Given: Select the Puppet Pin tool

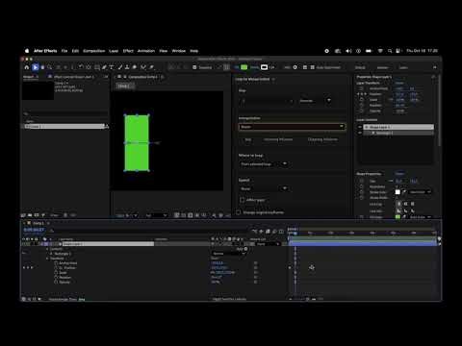Looking at the screenshot, I should (x=151, y=67).
